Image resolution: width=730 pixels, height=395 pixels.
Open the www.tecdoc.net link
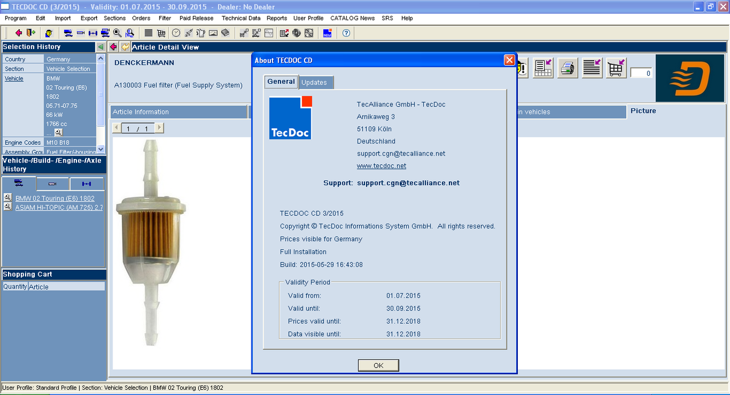tap(382, 166)
